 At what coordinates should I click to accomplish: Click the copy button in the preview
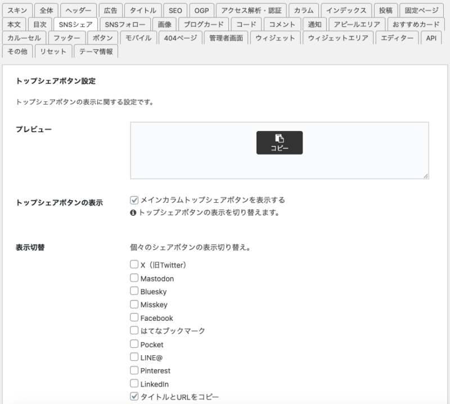279,143
